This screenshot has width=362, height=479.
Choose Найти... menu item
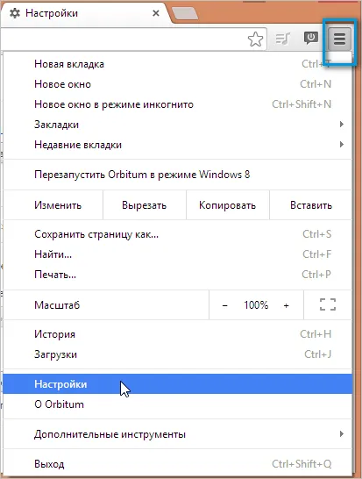click(x=178, y=254)
